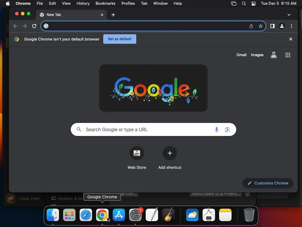302x227 pixels.
Task: Open Notes app from the Dock
Action: pyautogui.click(x=225, y=215)
